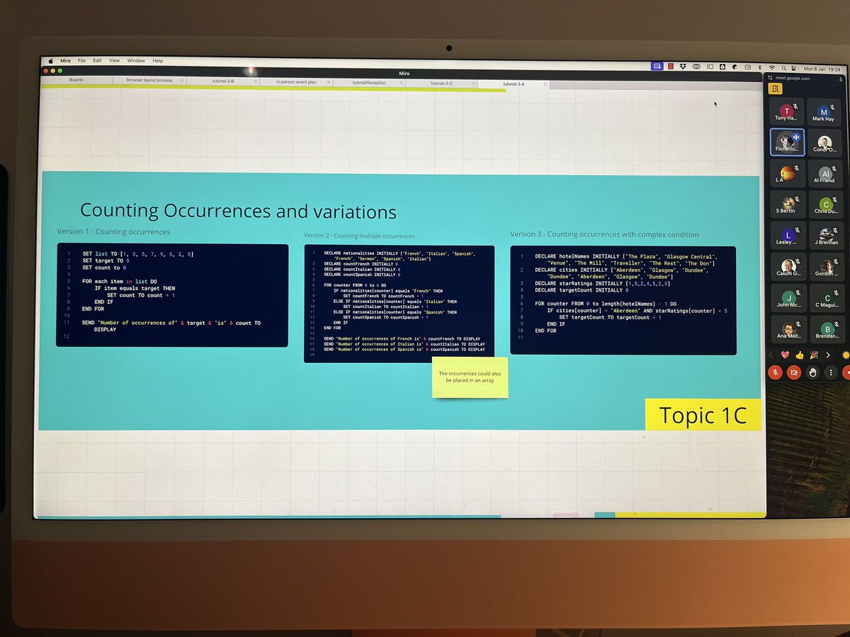Close the tutorial-3-B tab

[x=255, y=81]
